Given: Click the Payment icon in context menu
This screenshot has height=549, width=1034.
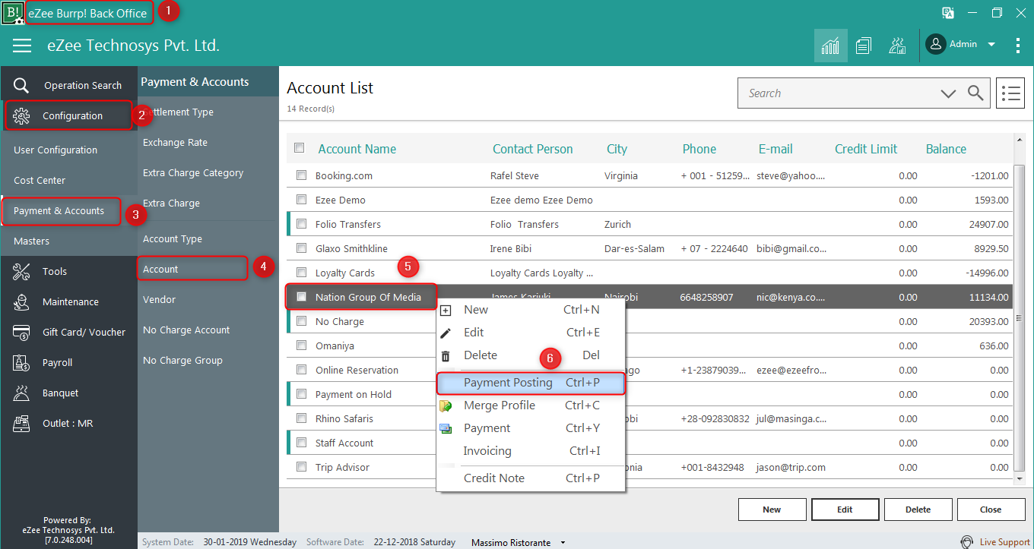Looking at the screenshot, I should click(x=446, y=428).
